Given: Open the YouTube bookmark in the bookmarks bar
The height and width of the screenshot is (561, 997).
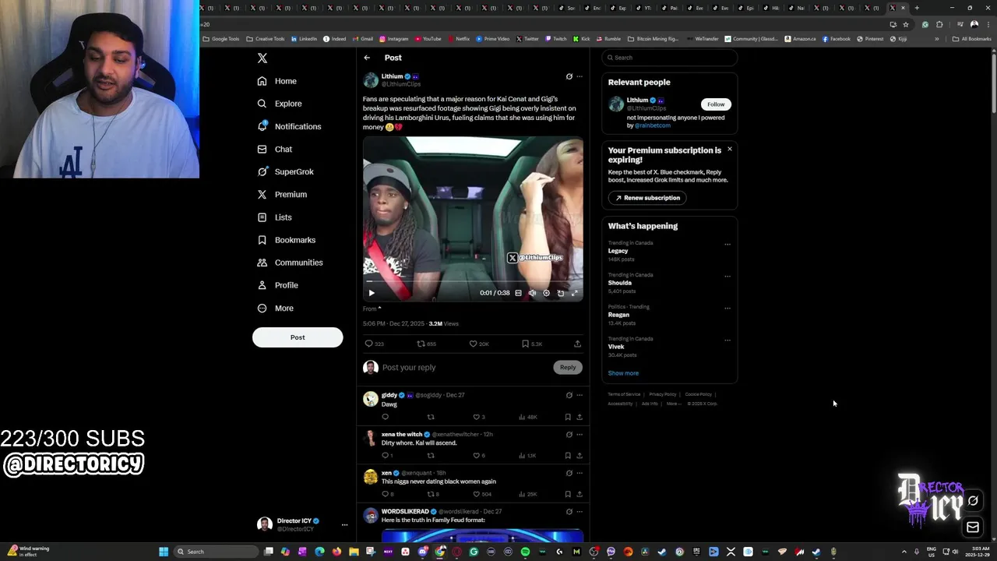Looking at the screenshot, I should click(428, 38).
